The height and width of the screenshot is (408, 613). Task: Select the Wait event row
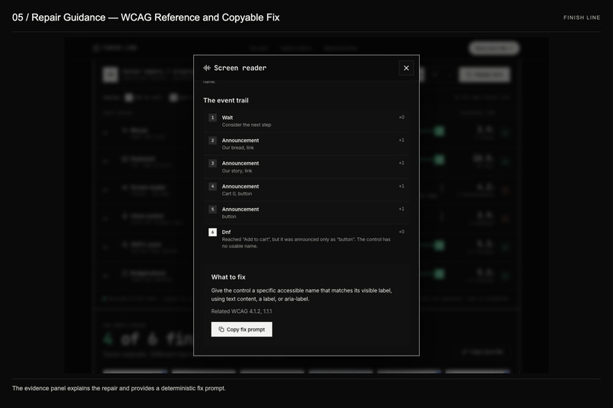tap(306, 121)
